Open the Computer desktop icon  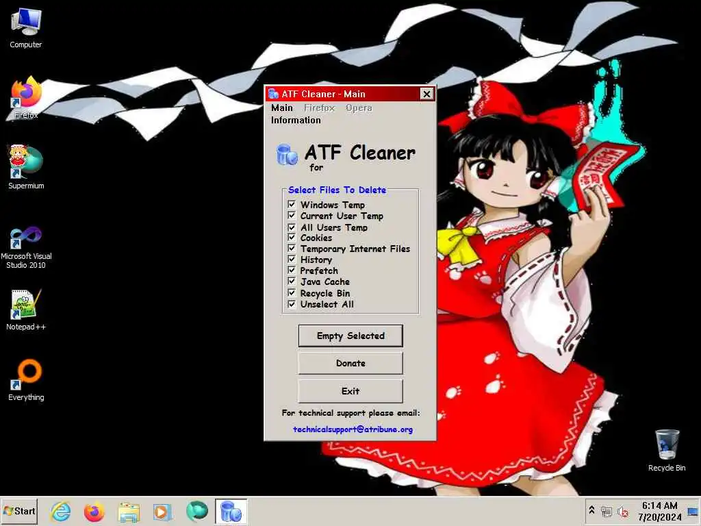[x=26, y=28]
